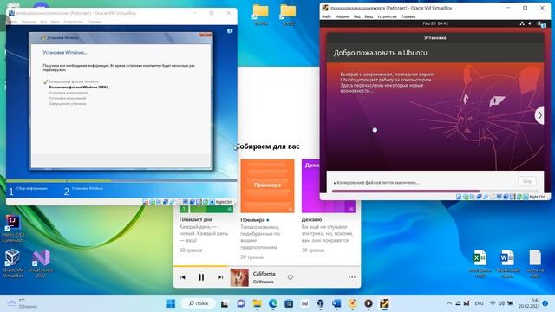Click the first status bar icon in Windows VM window

coord(145,202)
